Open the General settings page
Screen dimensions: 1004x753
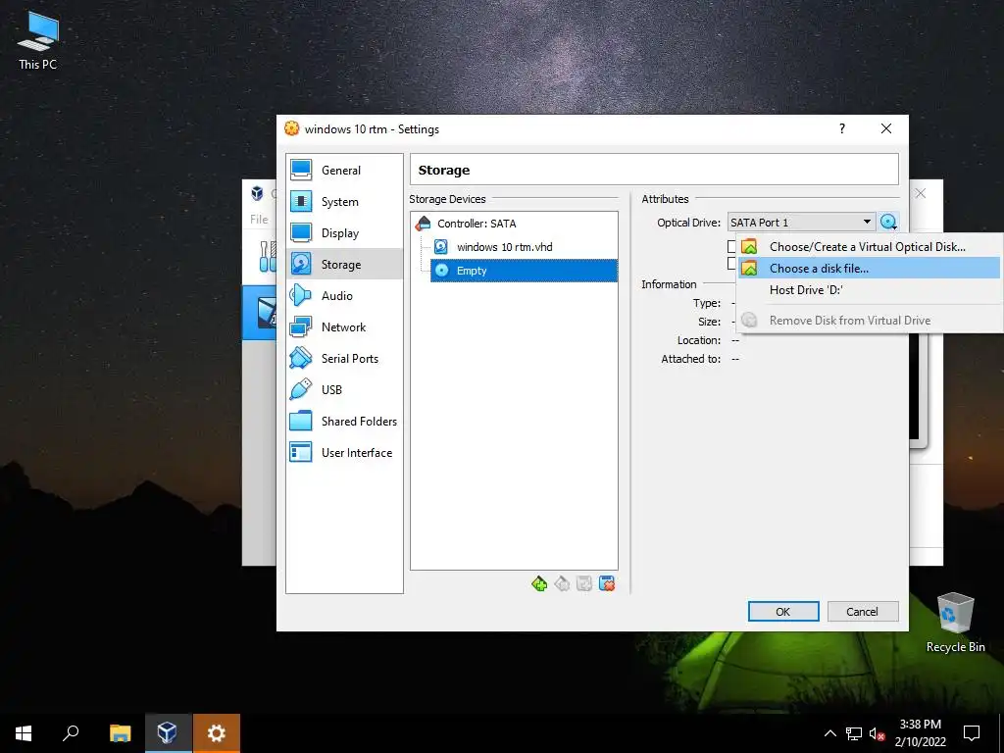(x=344, y=171)
